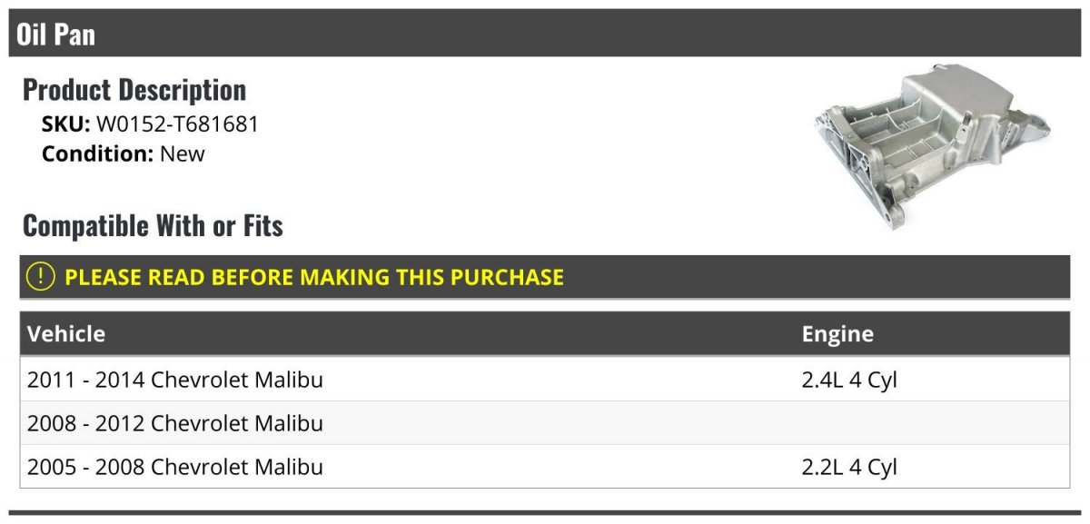Click the bold Condition label
The height and width of the screenshot is (524, 1090).
click(97, 153)
